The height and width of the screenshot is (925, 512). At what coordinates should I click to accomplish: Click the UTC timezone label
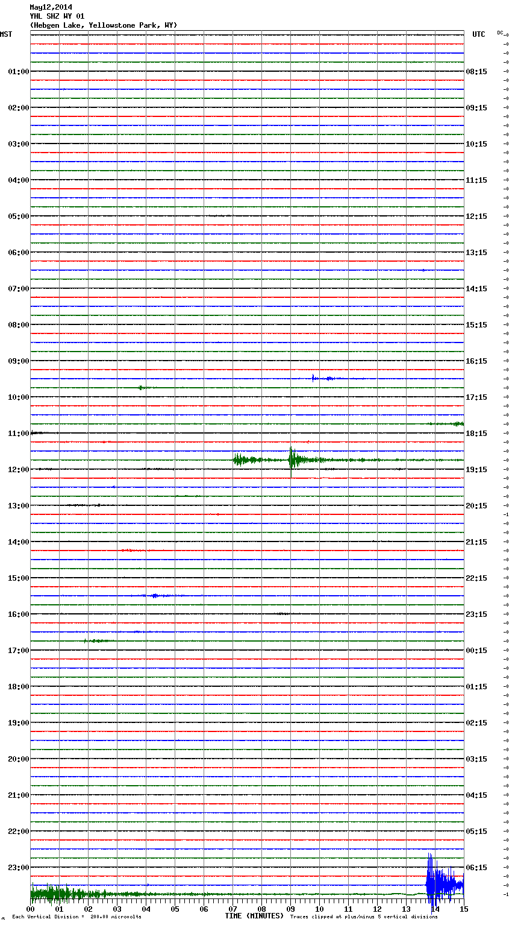point(479,34)
